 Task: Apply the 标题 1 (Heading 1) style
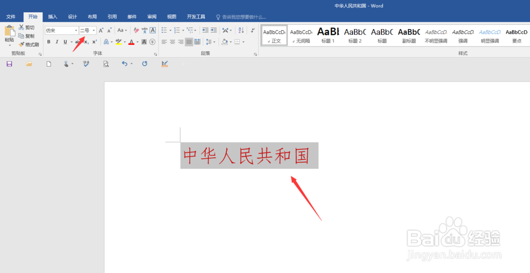[x=328, y=36]
